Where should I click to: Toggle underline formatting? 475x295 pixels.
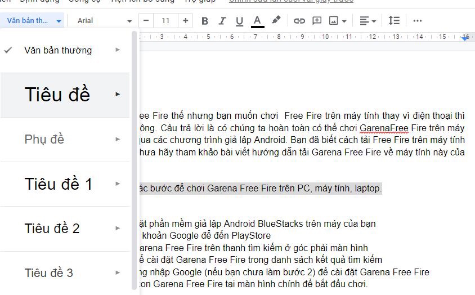tap(239, 21)
